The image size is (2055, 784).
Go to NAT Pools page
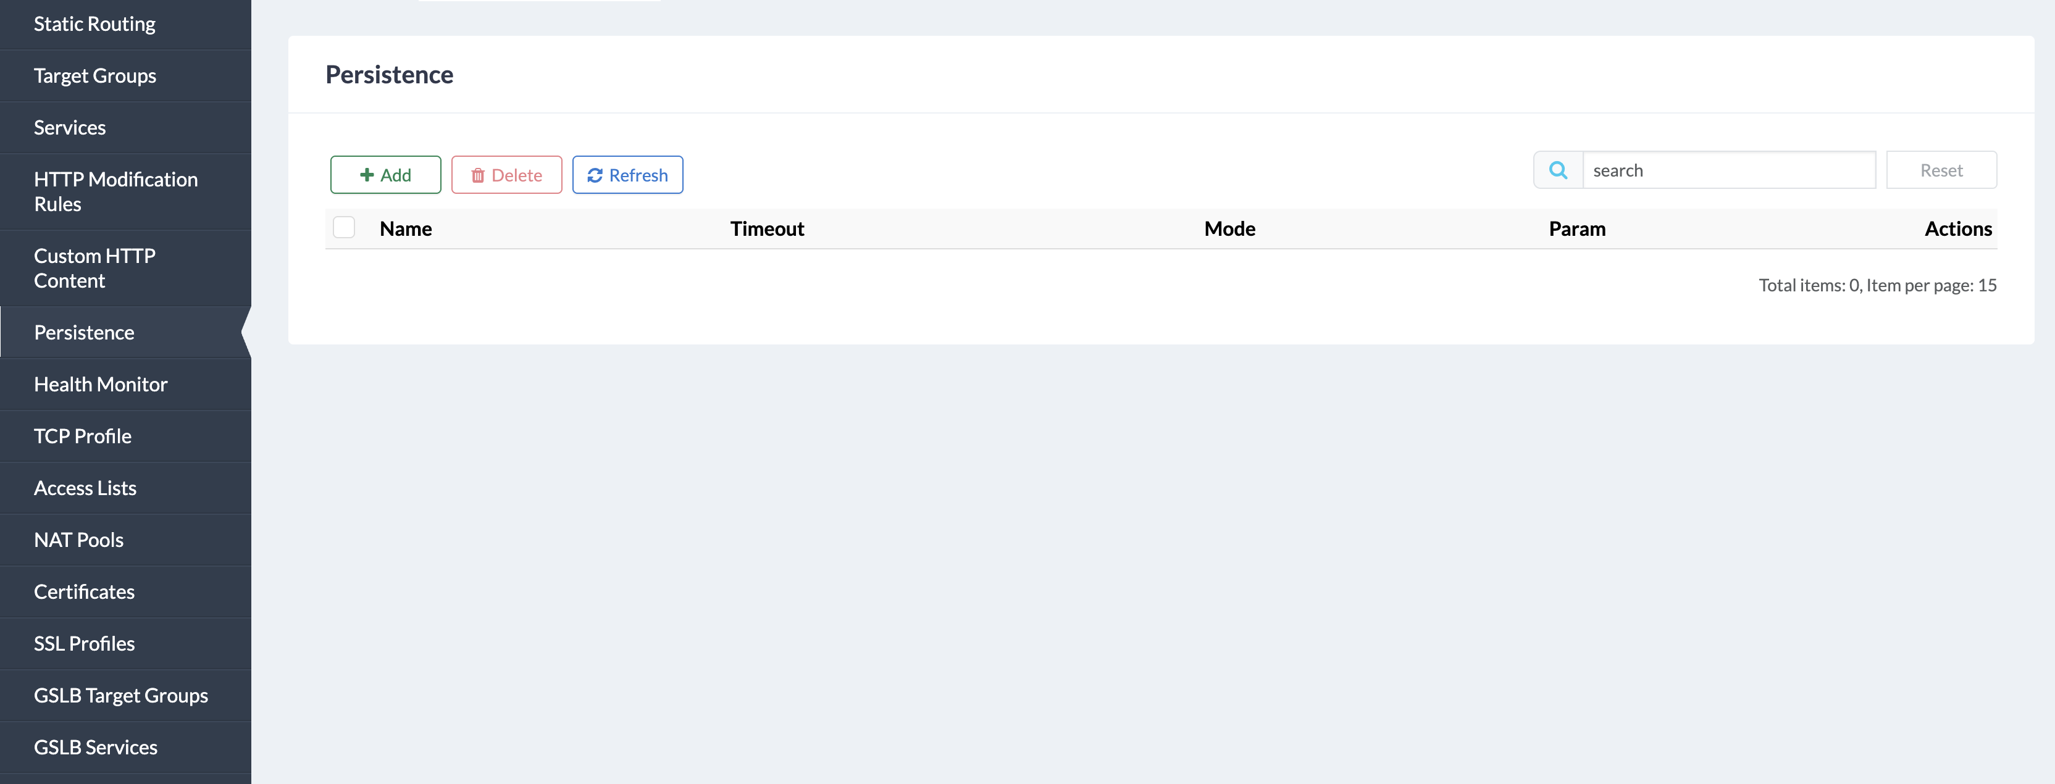(78, 540)
